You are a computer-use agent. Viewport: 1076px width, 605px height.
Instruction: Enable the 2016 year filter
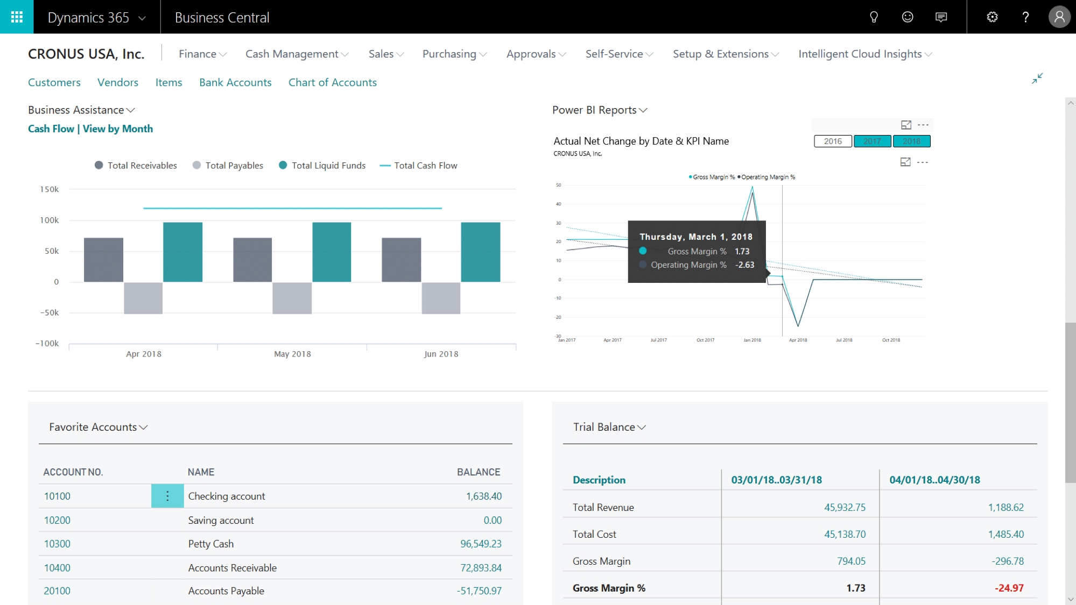[x=833, y=141]
